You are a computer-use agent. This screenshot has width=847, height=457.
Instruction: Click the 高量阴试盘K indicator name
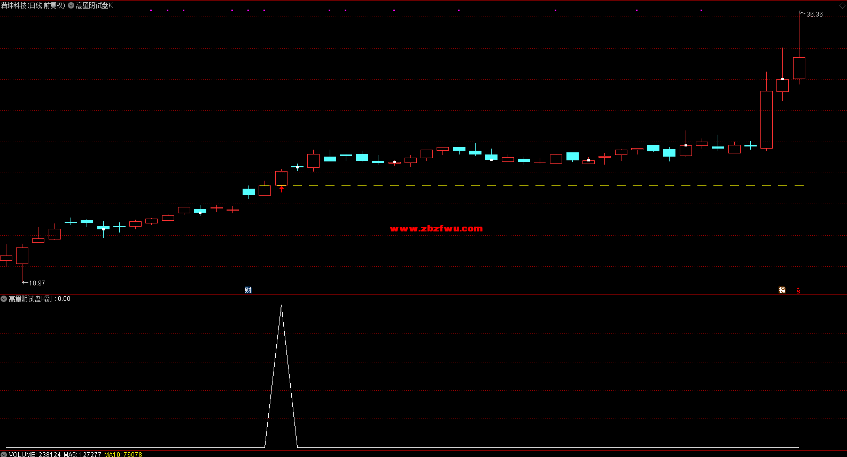coord(95,5)
